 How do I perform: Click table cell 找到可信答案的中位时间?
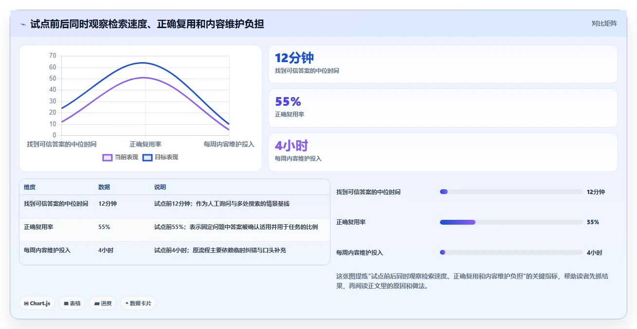point(56,204)
